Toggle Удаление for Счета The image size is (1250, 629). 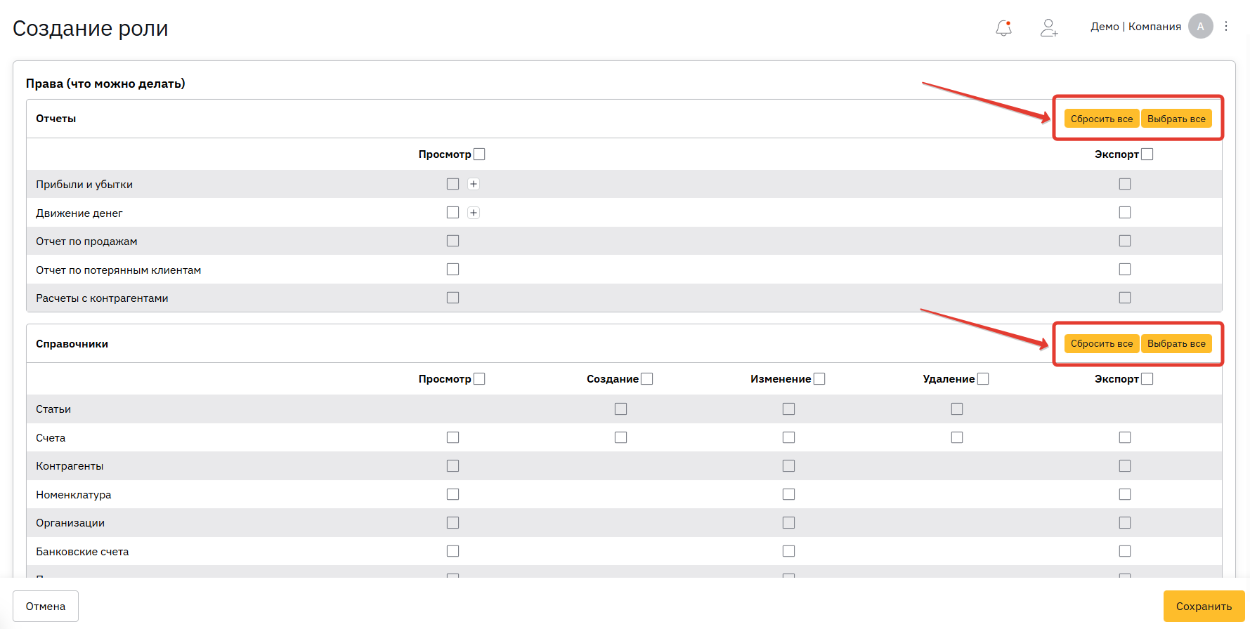click(957, 437)
